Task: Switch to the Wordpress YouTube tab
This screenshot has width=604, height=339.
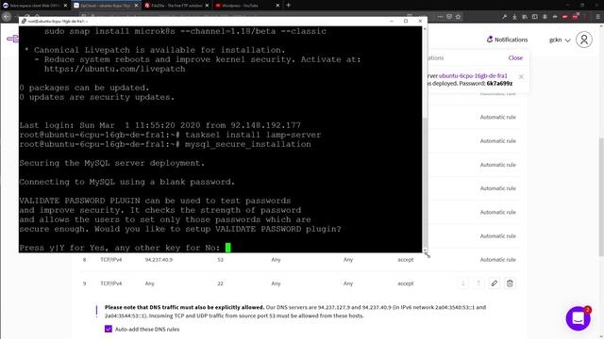Action: tap(247, 6)
